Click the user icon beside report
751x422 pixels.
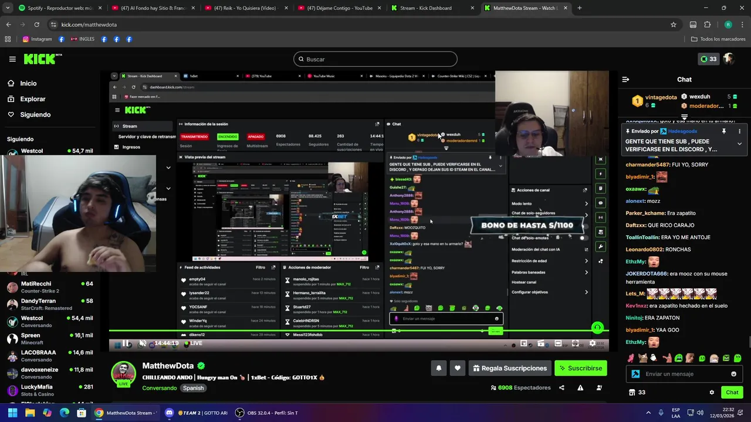pyautogui.click(x=599, y=387)
